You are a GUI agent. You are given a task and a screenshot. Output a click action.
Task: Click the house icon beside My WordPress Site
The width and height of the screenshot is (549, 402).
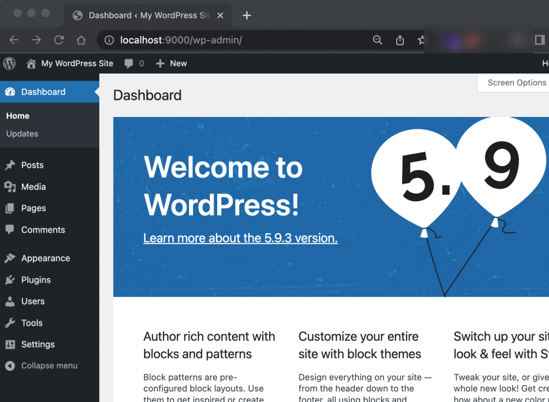point(31,63)
